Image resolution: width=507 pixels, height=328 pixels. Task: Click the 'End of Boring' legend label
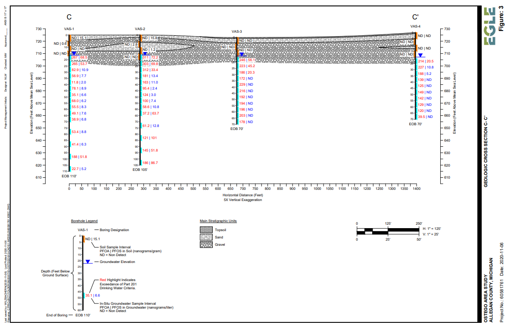[x=56, y=316]
